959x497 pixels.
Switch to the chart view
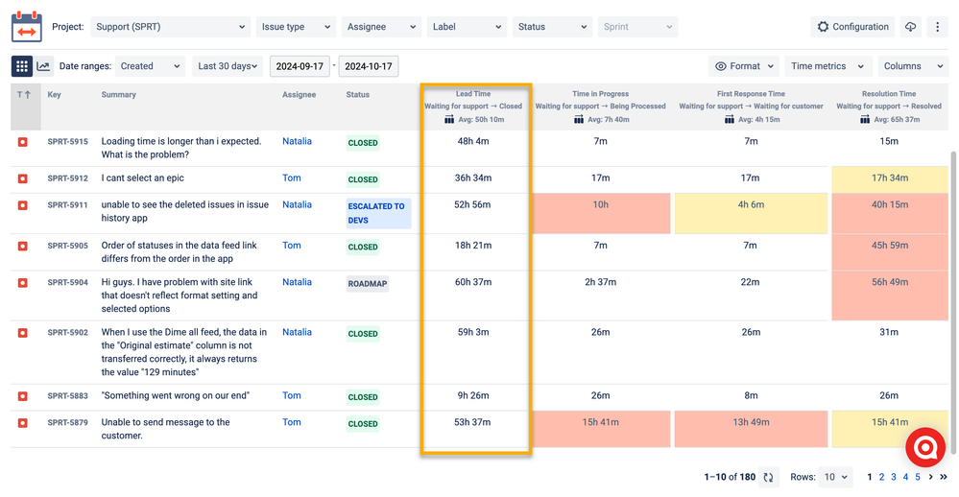click(43, 66)
